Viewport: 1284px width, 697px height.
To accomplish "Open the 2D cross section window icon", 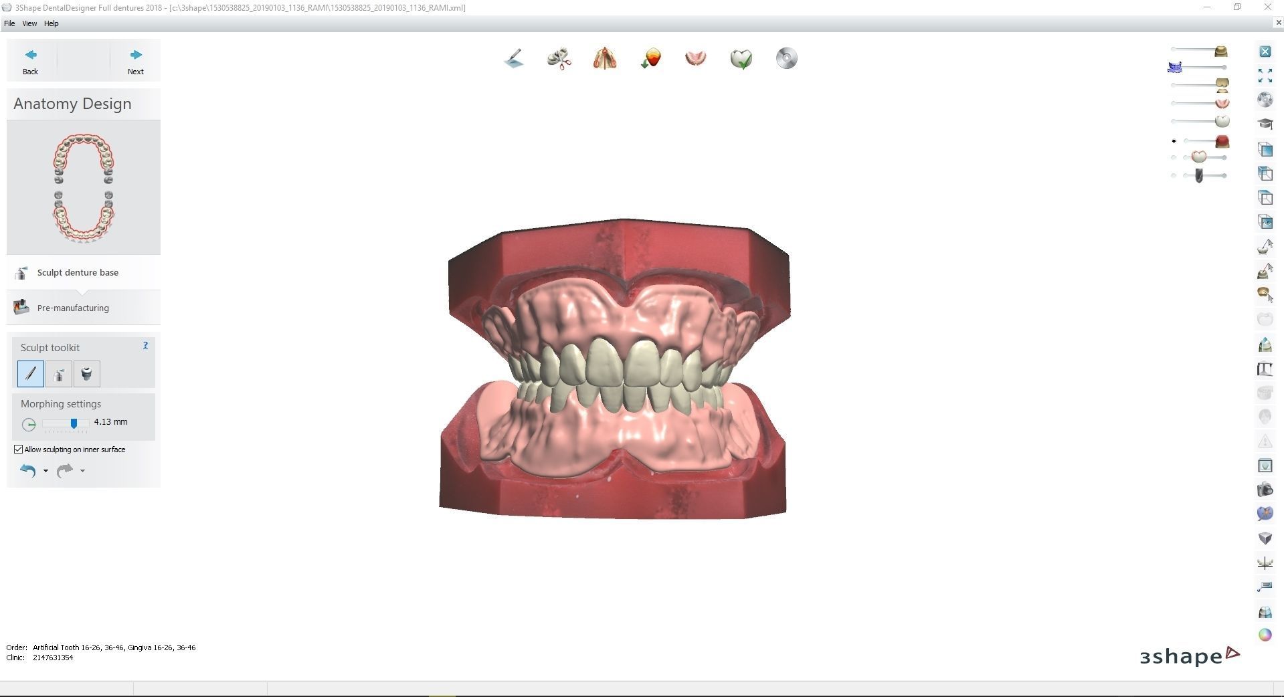I will click(1265, 466).
